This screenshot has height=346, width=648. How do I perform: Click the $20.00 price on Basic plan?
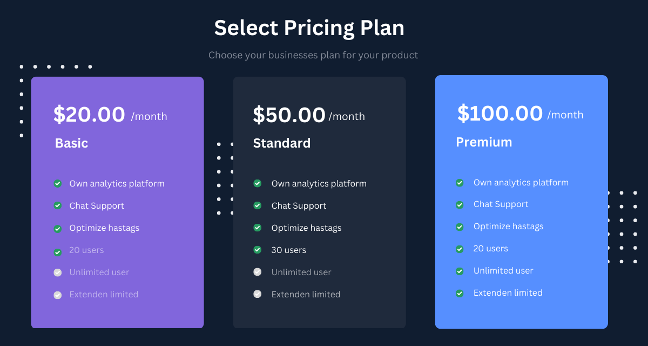pos(90,115)
